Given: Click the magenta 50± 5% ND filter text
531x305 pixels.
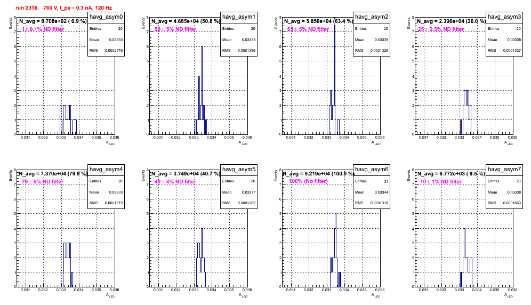Looking at the screenshot, I should 175,29.
